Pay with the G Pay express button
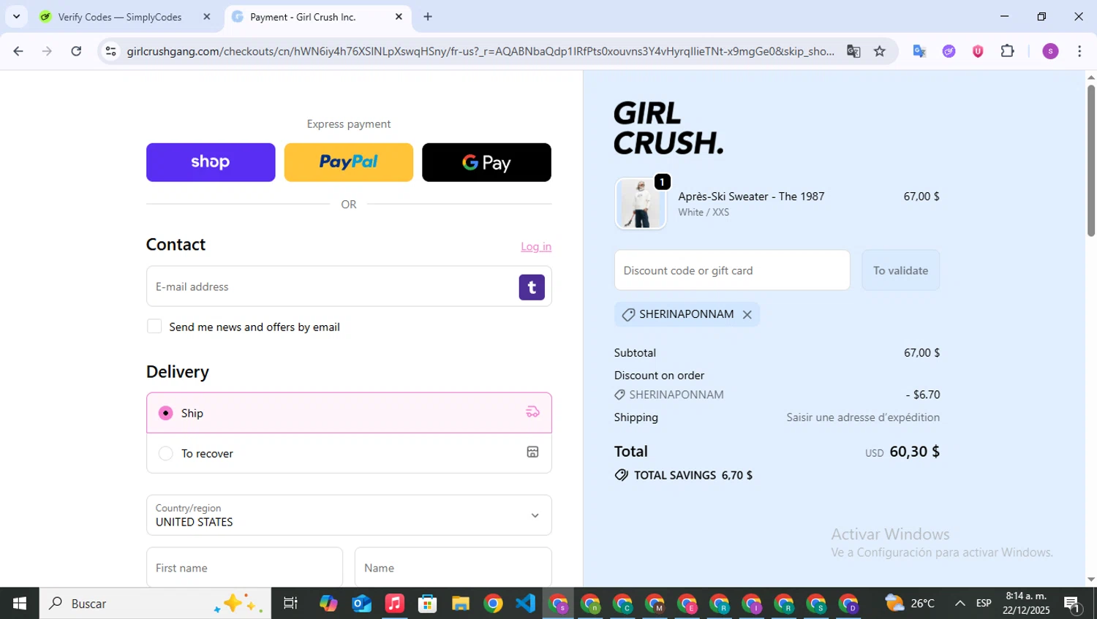1097x619 pixels. (x=486, y=162)
